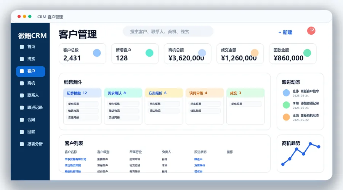The width and height of the screenshot is (343, 190).
Task: Click the orange circle in 成交金额 card
Action: (x=255, y=53)
